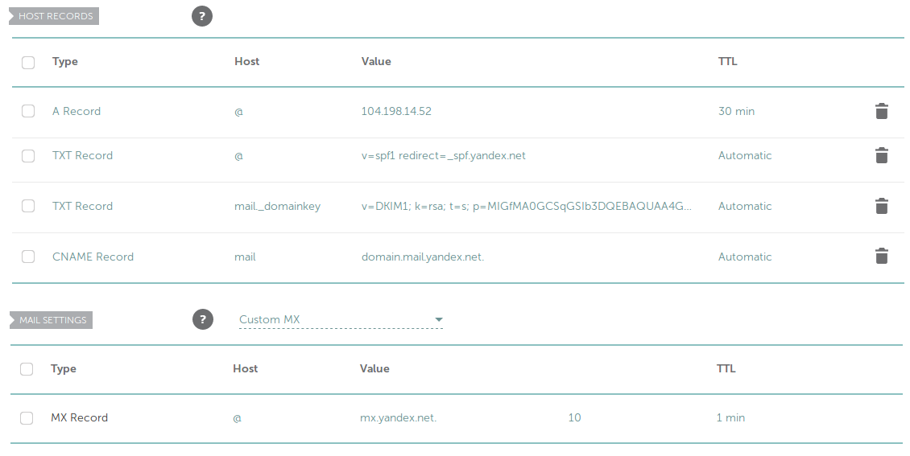Delete the CNAME Record using trash icon
910x456 pixels.
[x=881, y=256]
